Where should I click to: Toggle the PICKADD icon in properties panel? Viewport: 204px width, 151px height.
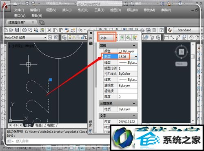(122, 38)
